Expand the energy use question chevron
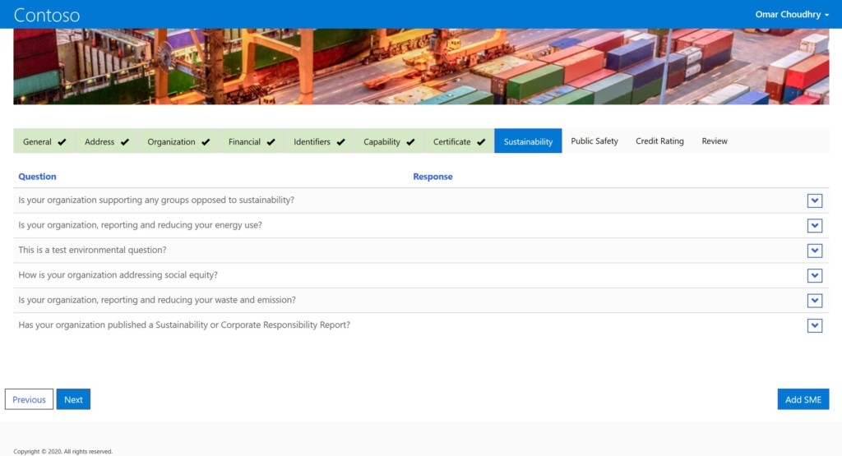842x456 pixels. pyautogui.click(x=814, y=226)
